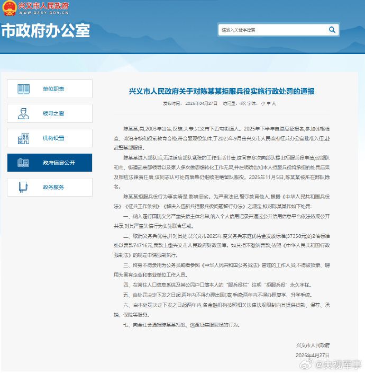Click the 央视军事 watermark text
365x373 pixels.
[339, 365]
